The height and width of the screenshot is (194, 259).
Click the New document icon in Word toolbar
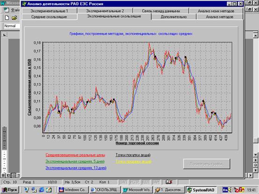point(7,17)
